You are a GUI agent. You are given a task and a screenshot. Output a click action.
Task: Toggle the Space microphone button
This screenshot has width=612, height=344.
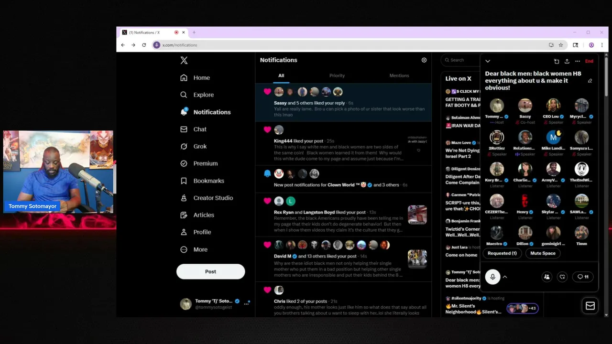pos(492,277)
